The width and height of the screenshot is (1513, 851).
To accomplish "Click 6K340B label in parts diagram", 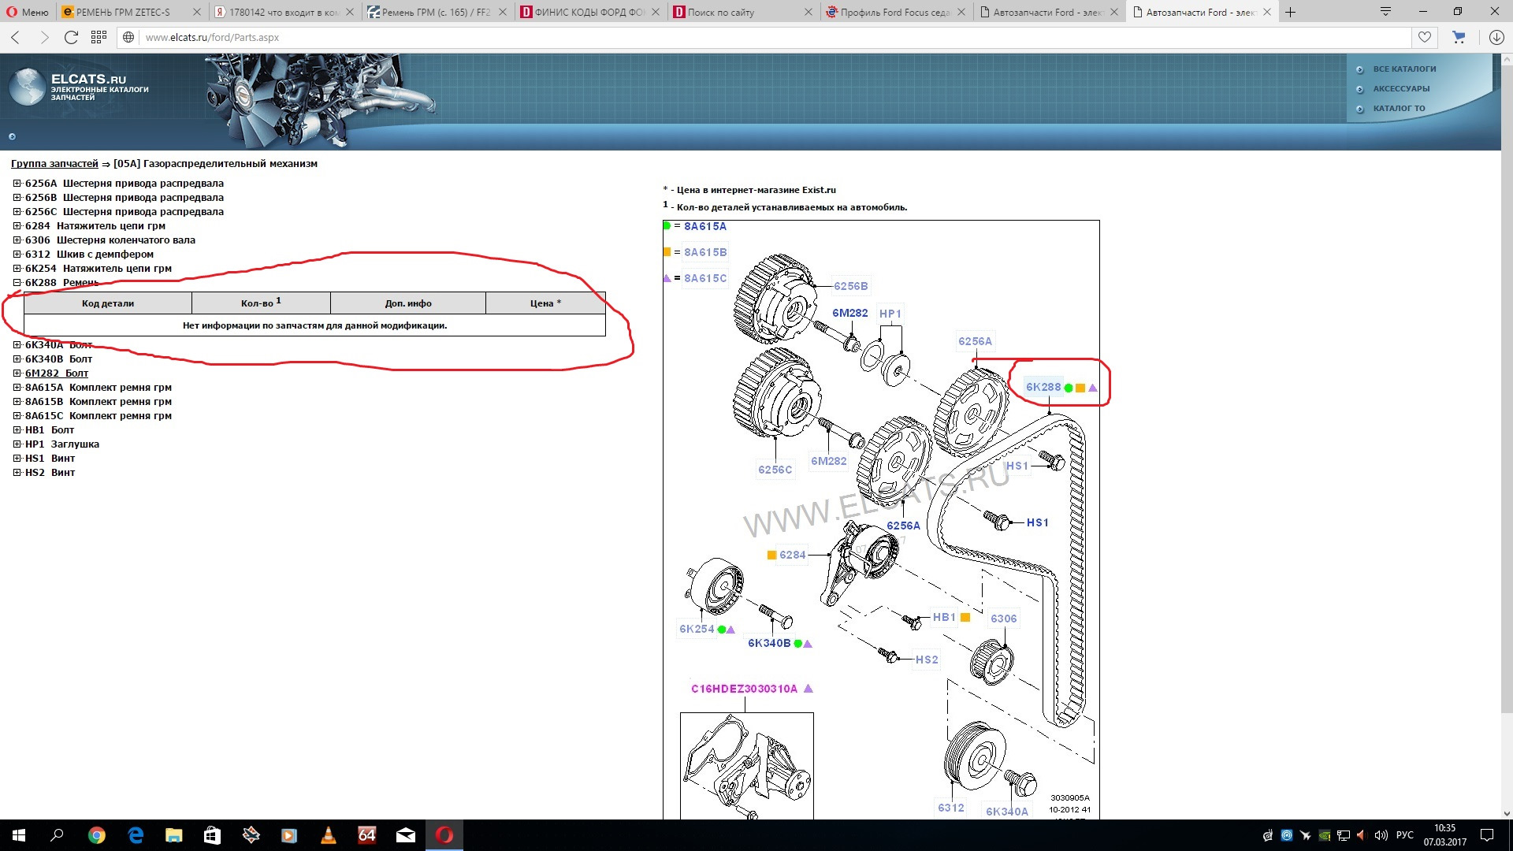I will click(x=769, y=643).
